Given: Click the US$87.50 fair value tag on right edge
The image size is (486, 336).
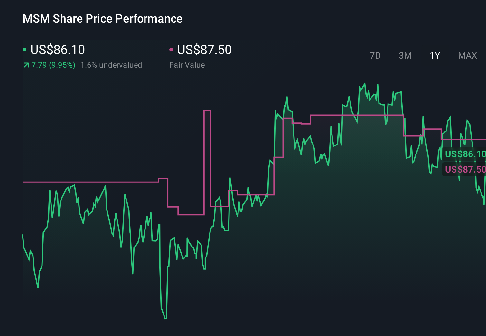Looking at the screenshot, I should (464, 169).
